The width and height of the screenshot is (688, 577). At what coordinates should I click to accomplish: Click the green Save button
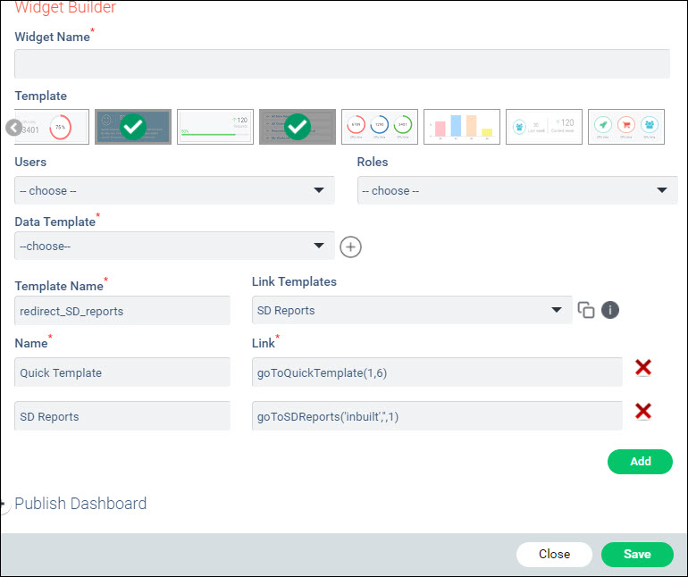pyautogui.click(x=637, y=554)
